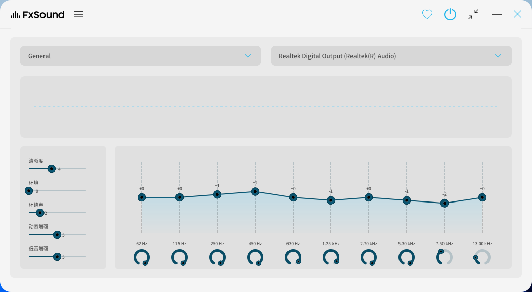Click the 450 Hz frequency label

(x=255, y=244)
